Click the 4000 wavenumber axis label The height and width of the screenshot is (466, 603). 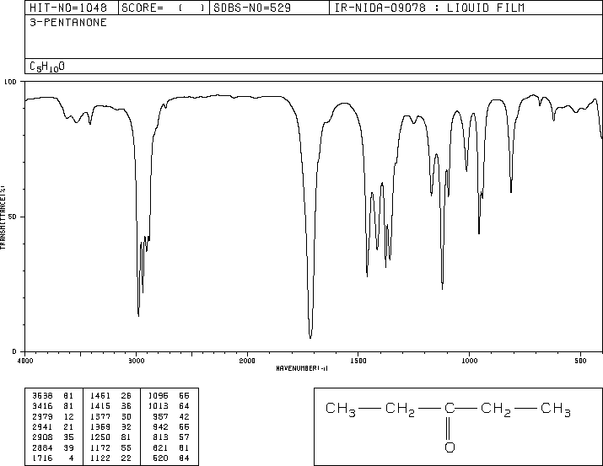click(x=25, y=361)
